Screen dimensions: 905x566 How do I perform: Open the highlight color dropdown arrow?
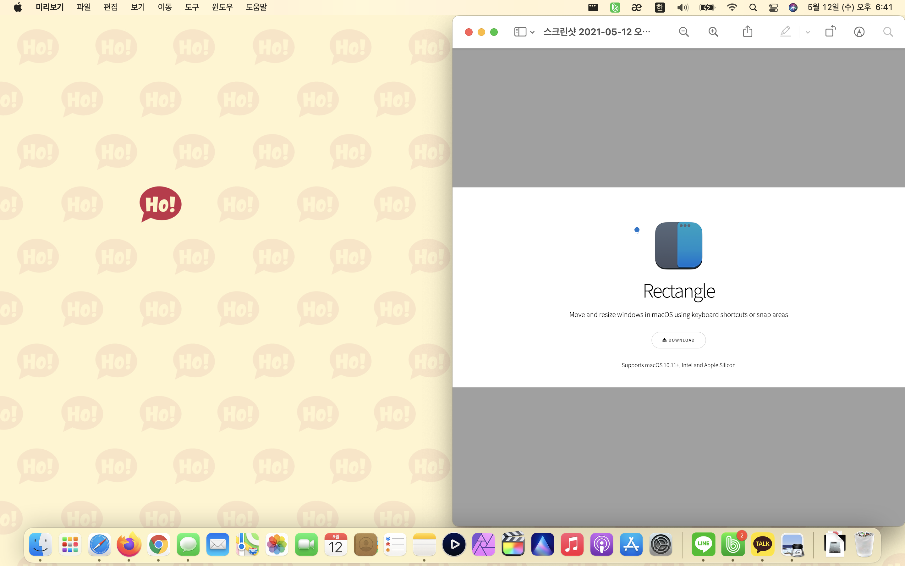[x=808, y=32]
